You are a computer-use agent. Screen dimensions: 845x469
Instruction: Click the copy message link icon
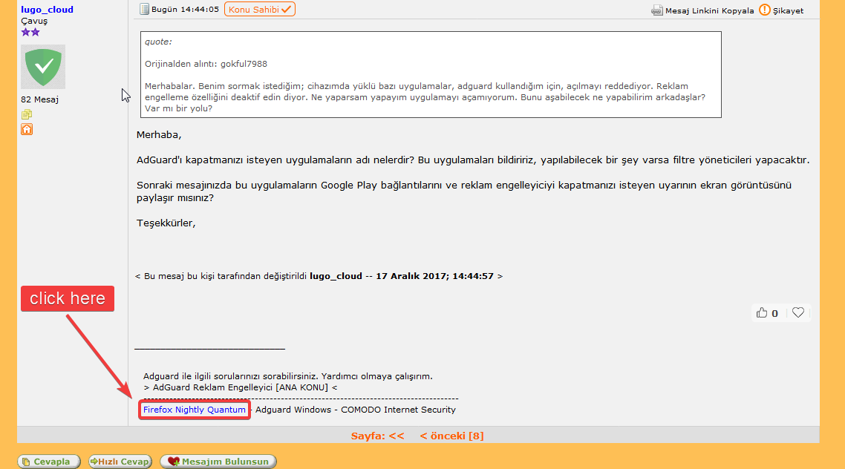point(657,10)
